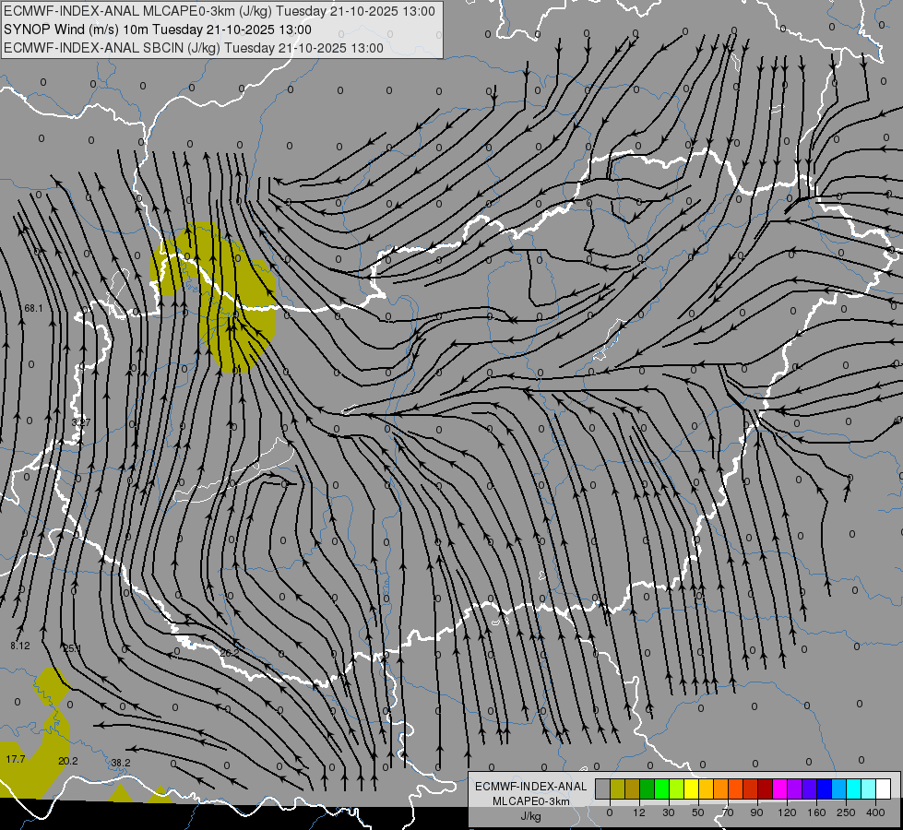The width and height of the screenshot is (903, 830).
Task: Click the 'ECMWF-INDEX-ANAL MLCAPE0-3km' title line
Action: click(220, 11)
